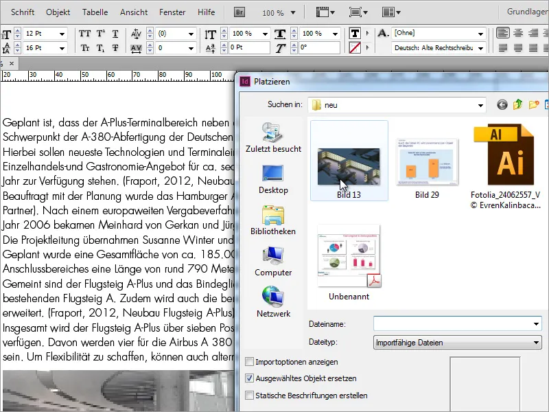
Task: Open arrange documents dropdown
Action: pyautogui.click(x=391, y=12)
